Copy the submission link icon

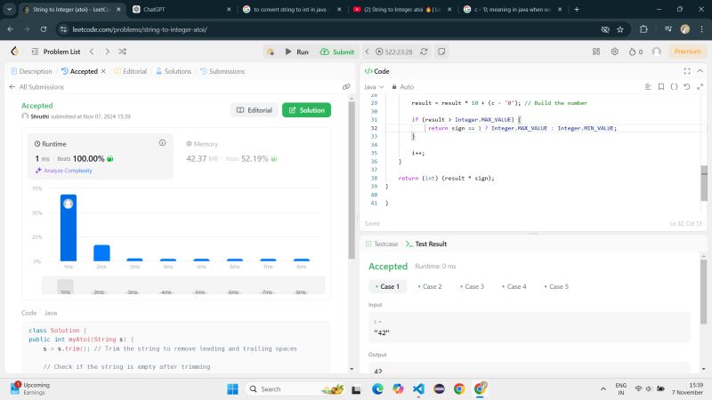tap(346, 86)
